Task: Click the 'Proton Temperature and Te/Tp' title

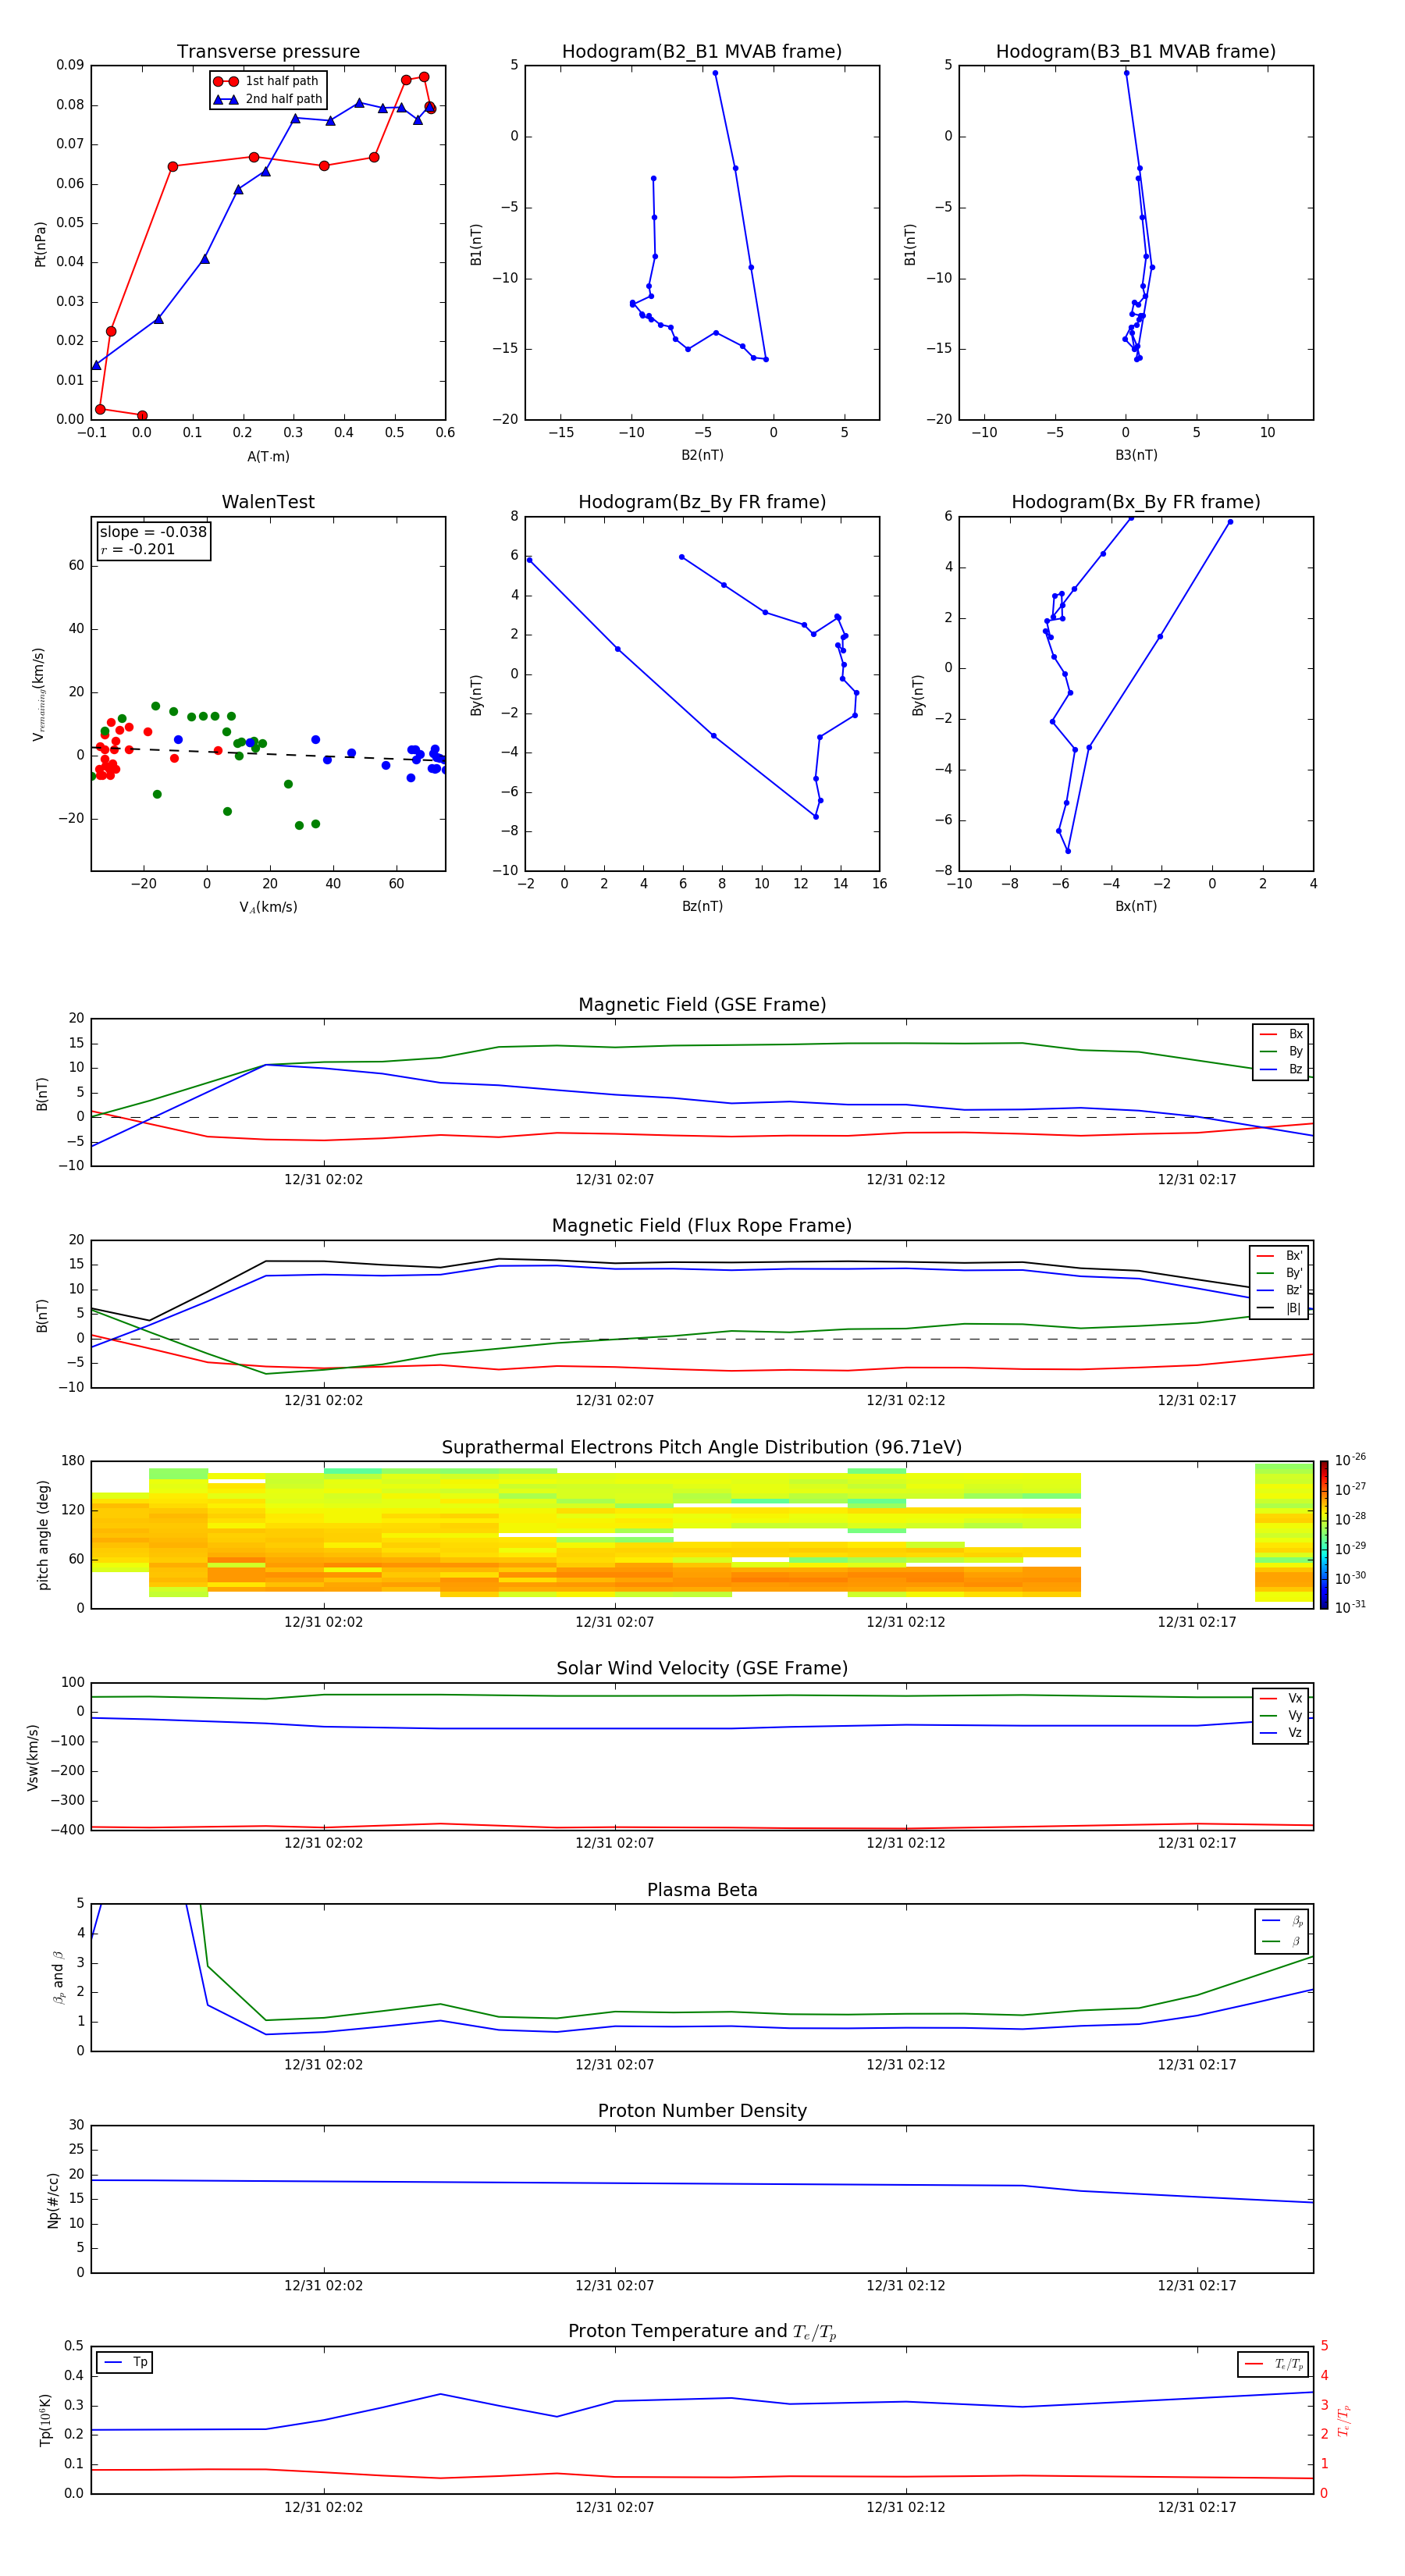Action: click(702, 2332)
